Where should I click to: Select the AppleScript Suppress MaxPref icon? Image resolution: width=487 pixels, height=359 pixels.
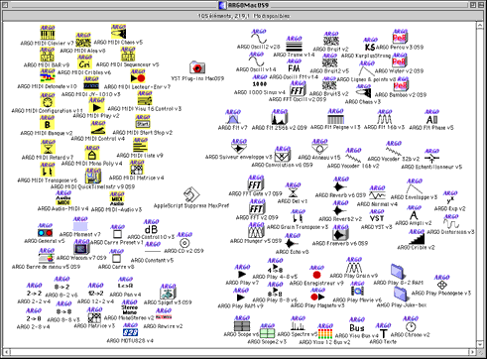(x=191, y=194)
